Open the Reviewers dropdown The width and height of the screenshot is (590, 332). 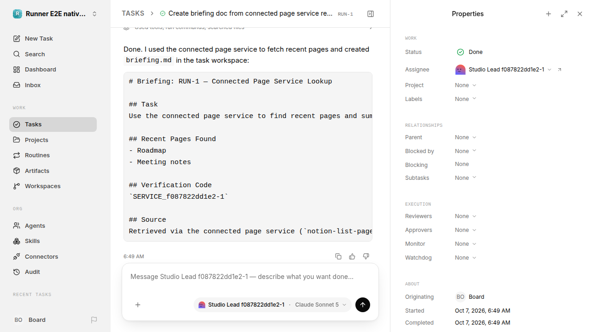[466, 216]
